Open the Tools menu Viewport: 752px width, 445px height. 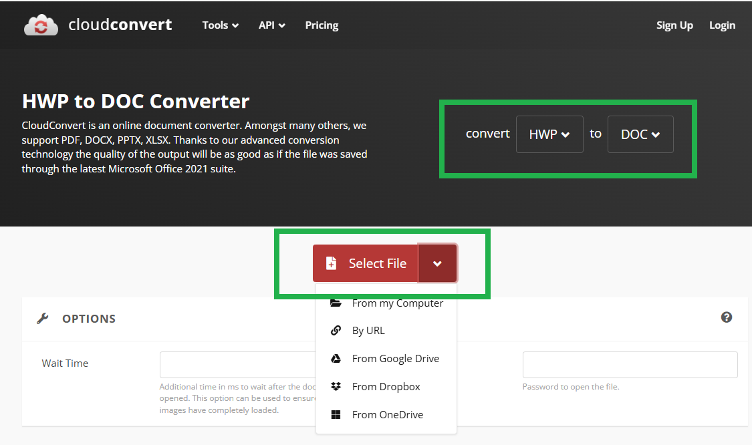[220, 25]
